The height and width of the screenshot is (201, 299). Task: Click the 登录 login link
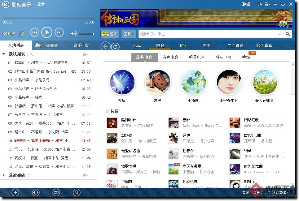[41, 4]
